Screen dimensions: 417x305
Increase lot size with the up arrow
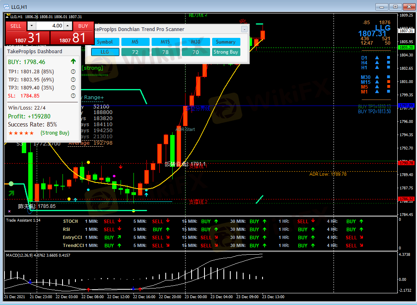pyautogui.click(x=67, y=26)
